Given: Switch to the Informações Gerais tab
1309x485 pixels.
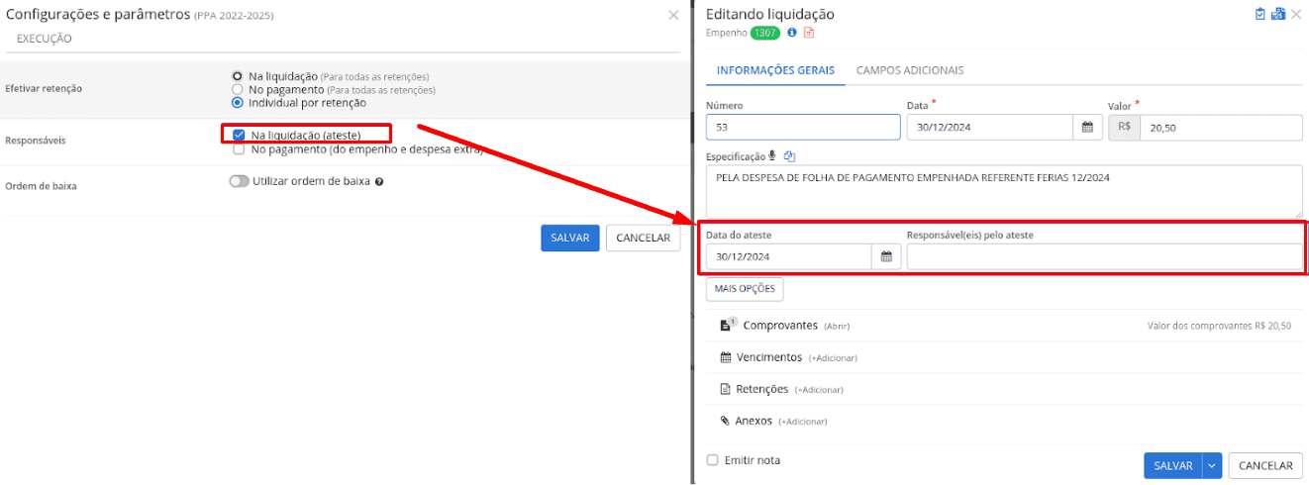Looking at the screenshot, I should (x=775, y=70).
